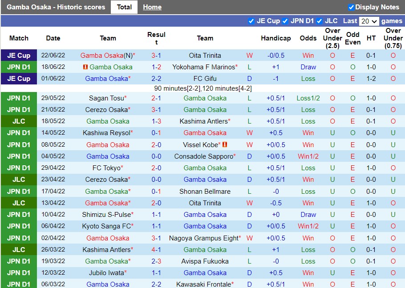Viewport: 405px width, 288px height.
Task: Click red card icon beside Vissel Kobe
Action: 225,144
